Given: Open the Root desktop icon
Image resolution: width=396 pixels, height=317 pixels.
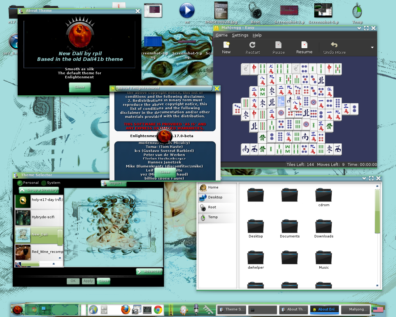Looking at the screenshot, I should (256, 13).
